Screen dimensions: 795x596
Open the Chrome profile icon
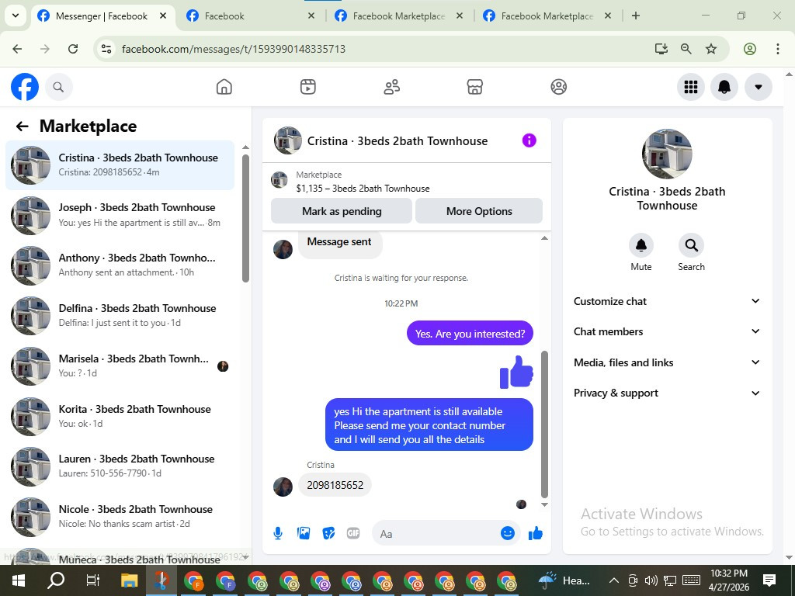click(x=750, y=49)
